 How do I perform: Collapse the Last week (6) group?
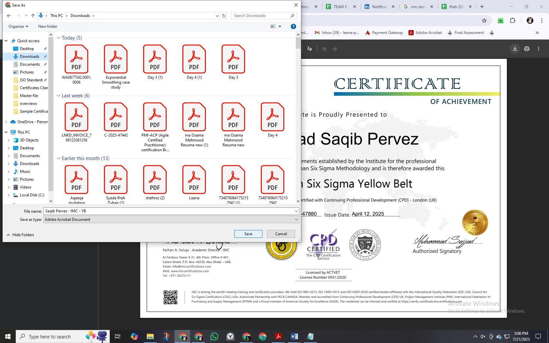click(59, 96)
